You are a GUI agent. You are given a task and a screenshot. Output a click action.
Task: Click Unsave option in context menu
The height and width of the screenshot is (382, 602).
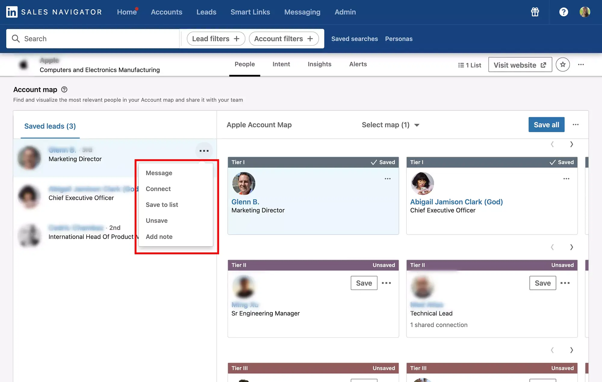coord(157,220)
